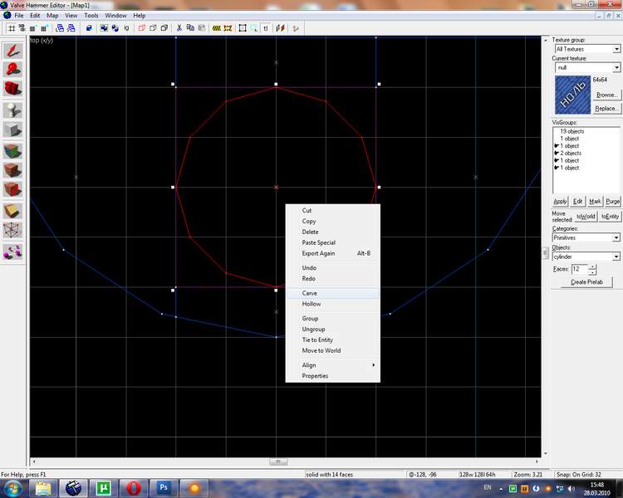This screenshot has width=623, height=498.
Task: Open the Objects cylinder dropdown
Action: tap(586, 256)
